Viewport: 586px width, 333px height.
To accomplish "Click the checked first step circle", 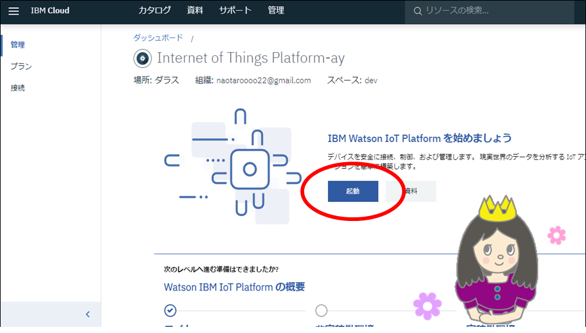I will (x=170, y=310).
